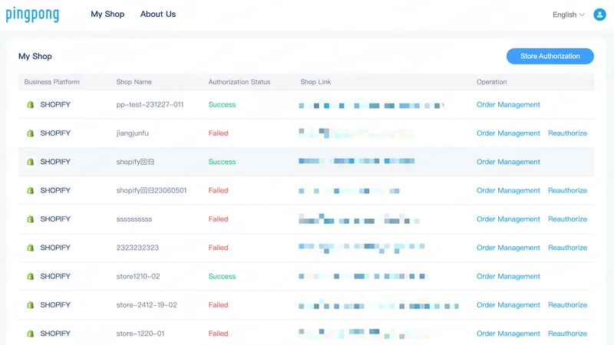Click the My Shop page heading

pos(35,56)
